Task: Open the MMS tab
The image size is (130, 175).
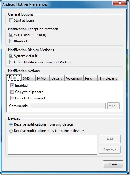Action: (43, 78)
